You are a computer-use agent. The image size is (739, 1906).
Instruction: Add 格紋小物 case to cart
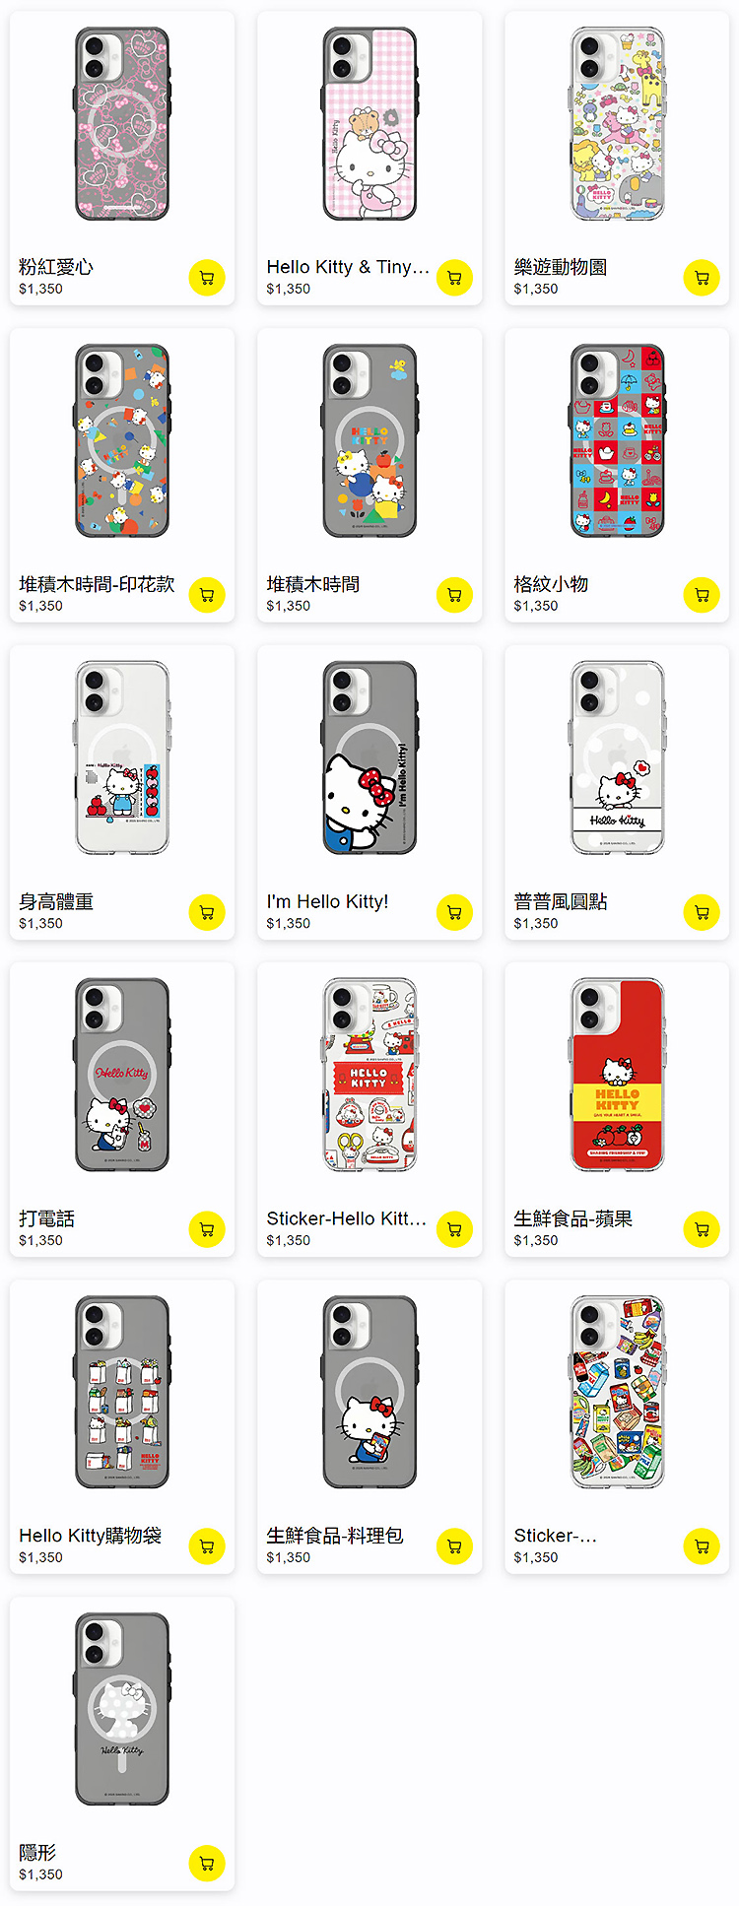[702, 595]
